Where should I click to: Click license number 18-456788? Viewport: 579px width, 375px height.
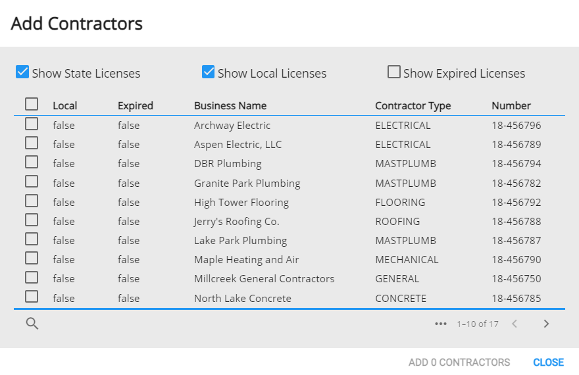click(516, 222)
